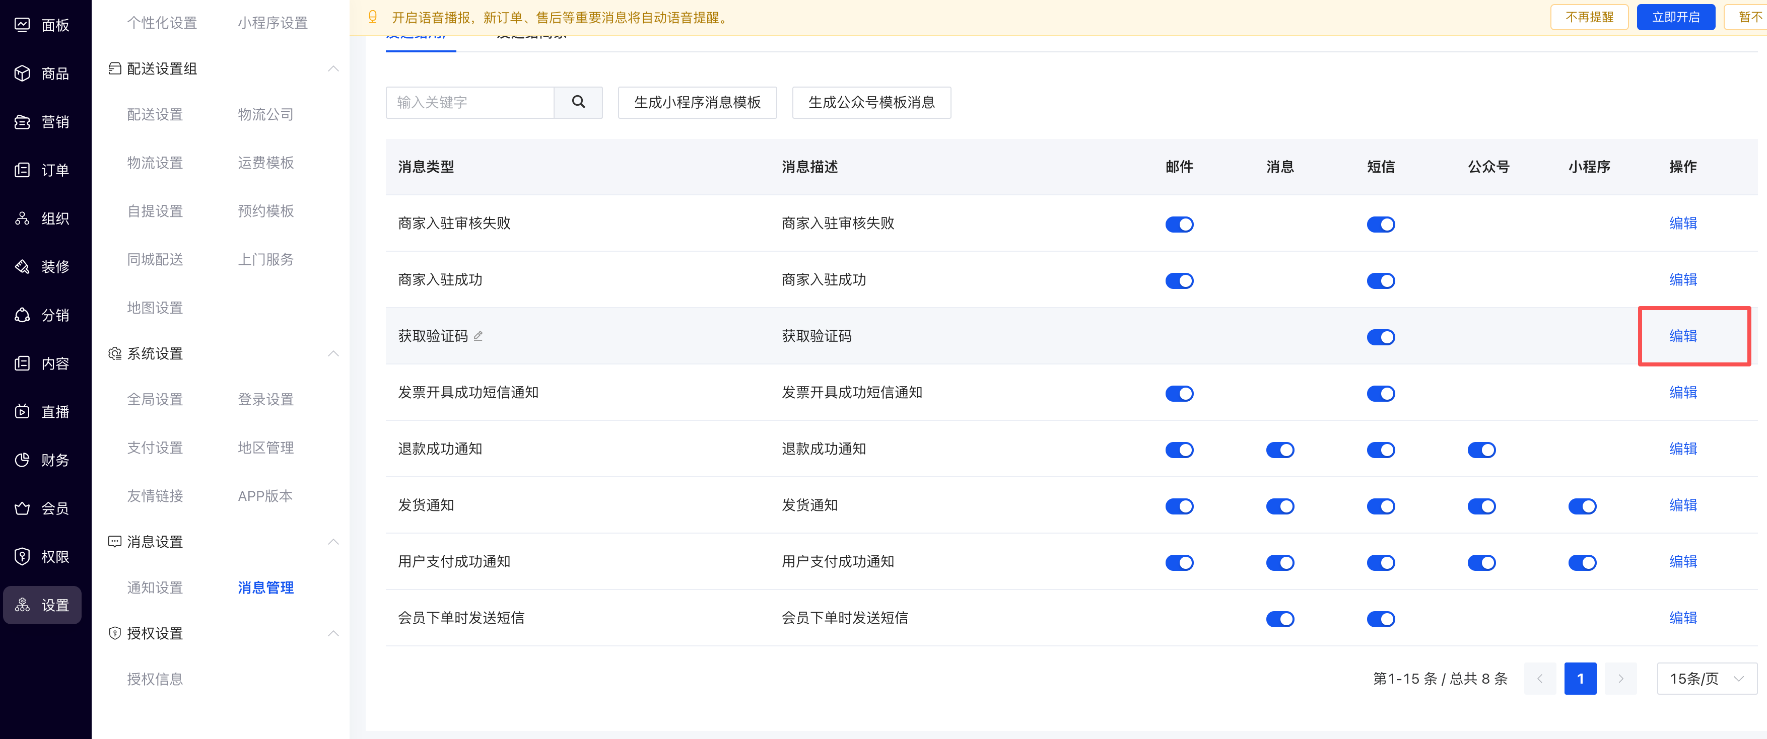This screenshot has height=739, width=1767.
Task: Toggle 邮件 switch for 发票开具成功短信通知
Action: point(1179,394)
